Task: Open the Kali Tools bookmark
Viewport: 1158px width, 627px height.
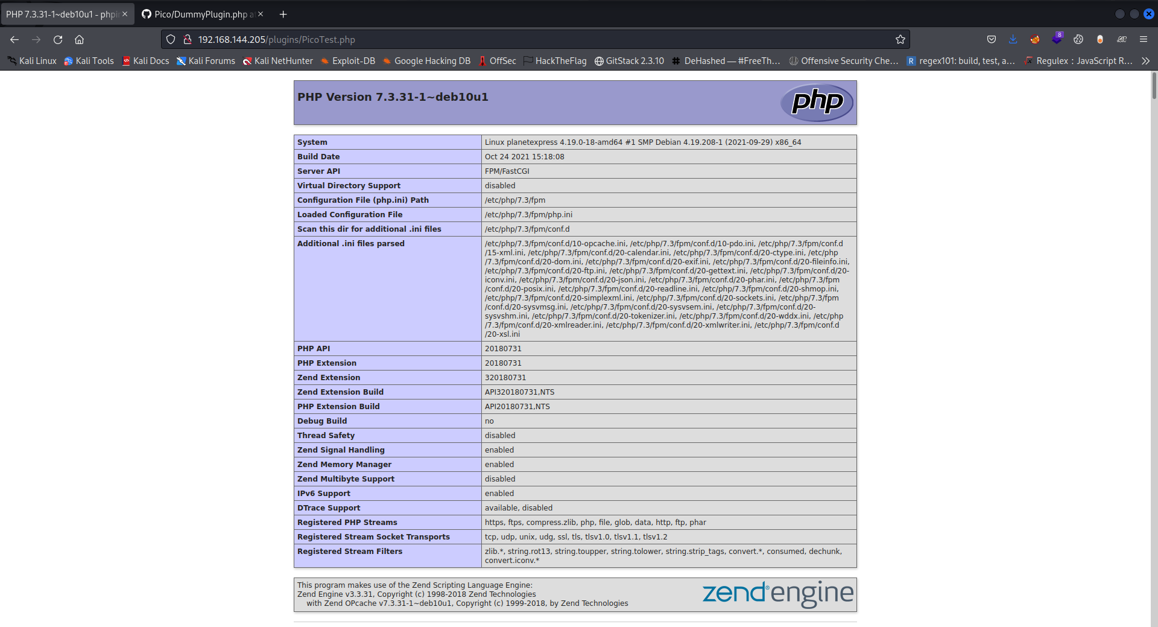Action: tap(89, 61)
